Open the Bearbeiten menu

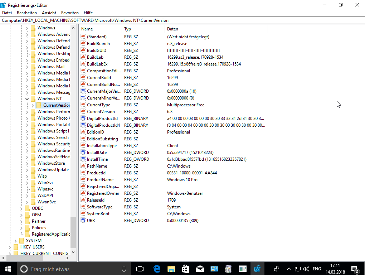coord(27,13)
